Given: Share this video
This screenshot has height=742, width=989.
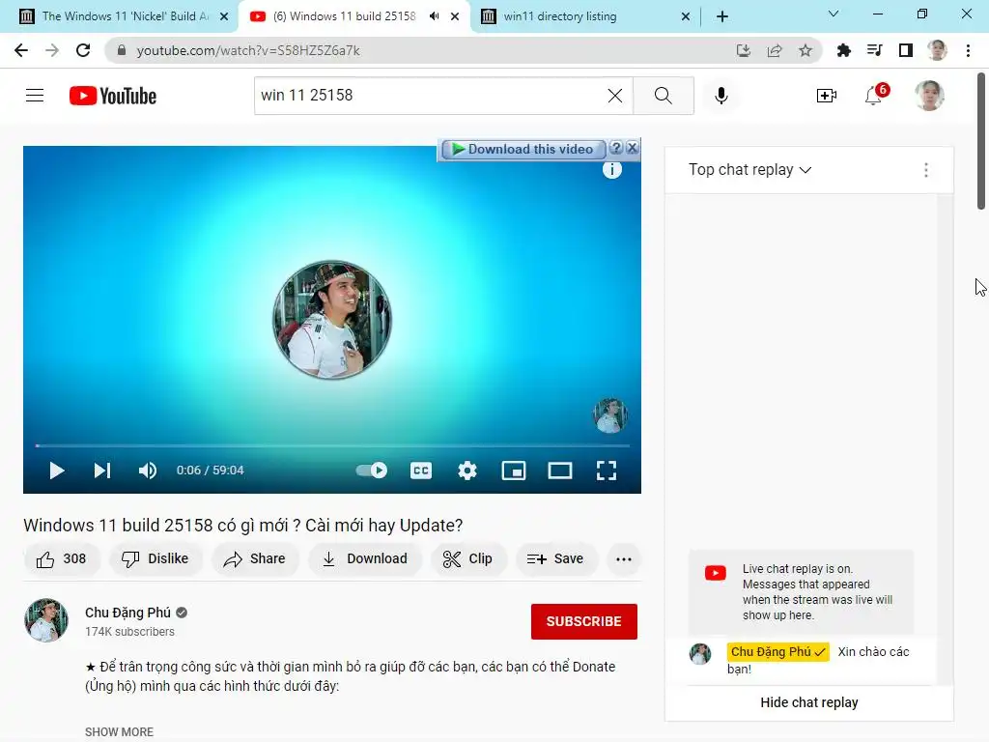Looking at the screenshot, I should (255, 559).
